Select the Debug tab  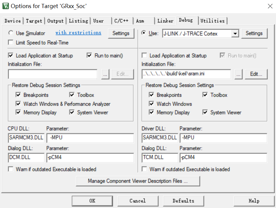(187, 20)
